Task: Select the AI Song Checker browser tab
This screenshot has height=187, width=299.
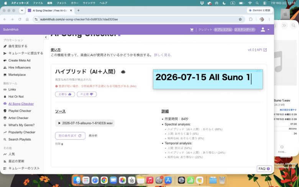Action: pyautogui.click(x=49, y=10)
